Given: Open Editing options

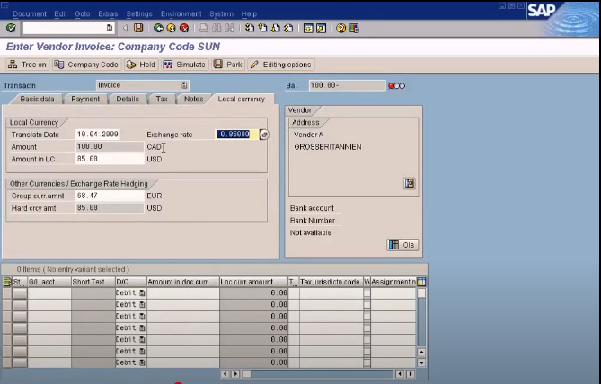Looking at the screenshot, I should click(281, 65).
